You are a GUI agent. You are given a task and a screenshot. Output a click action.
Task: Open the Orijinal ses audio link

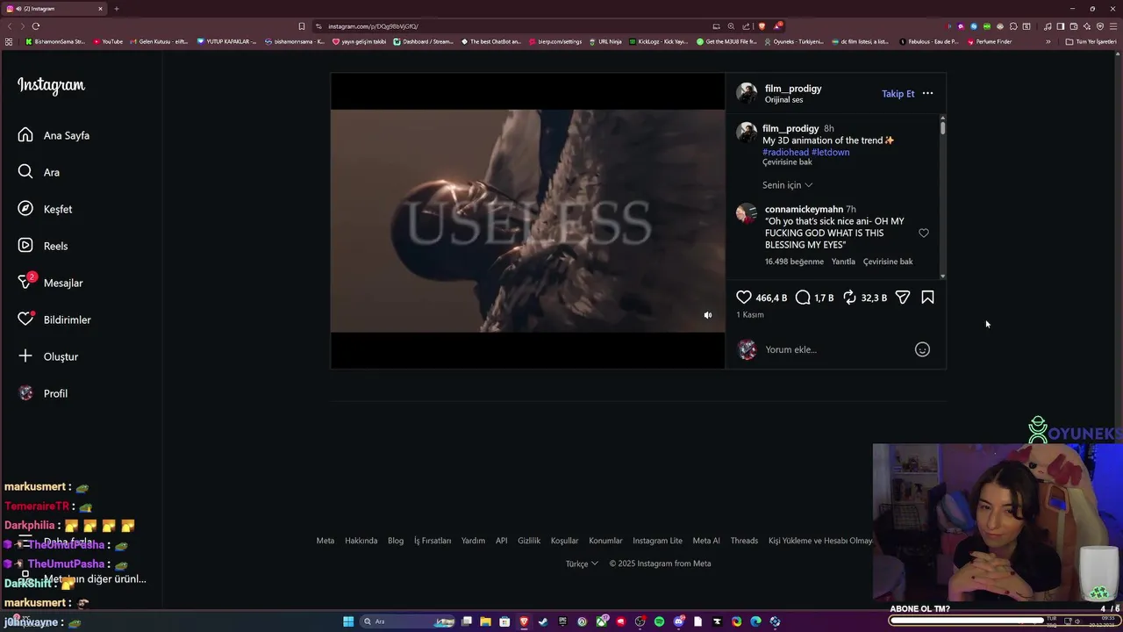(x=783, y=100)
